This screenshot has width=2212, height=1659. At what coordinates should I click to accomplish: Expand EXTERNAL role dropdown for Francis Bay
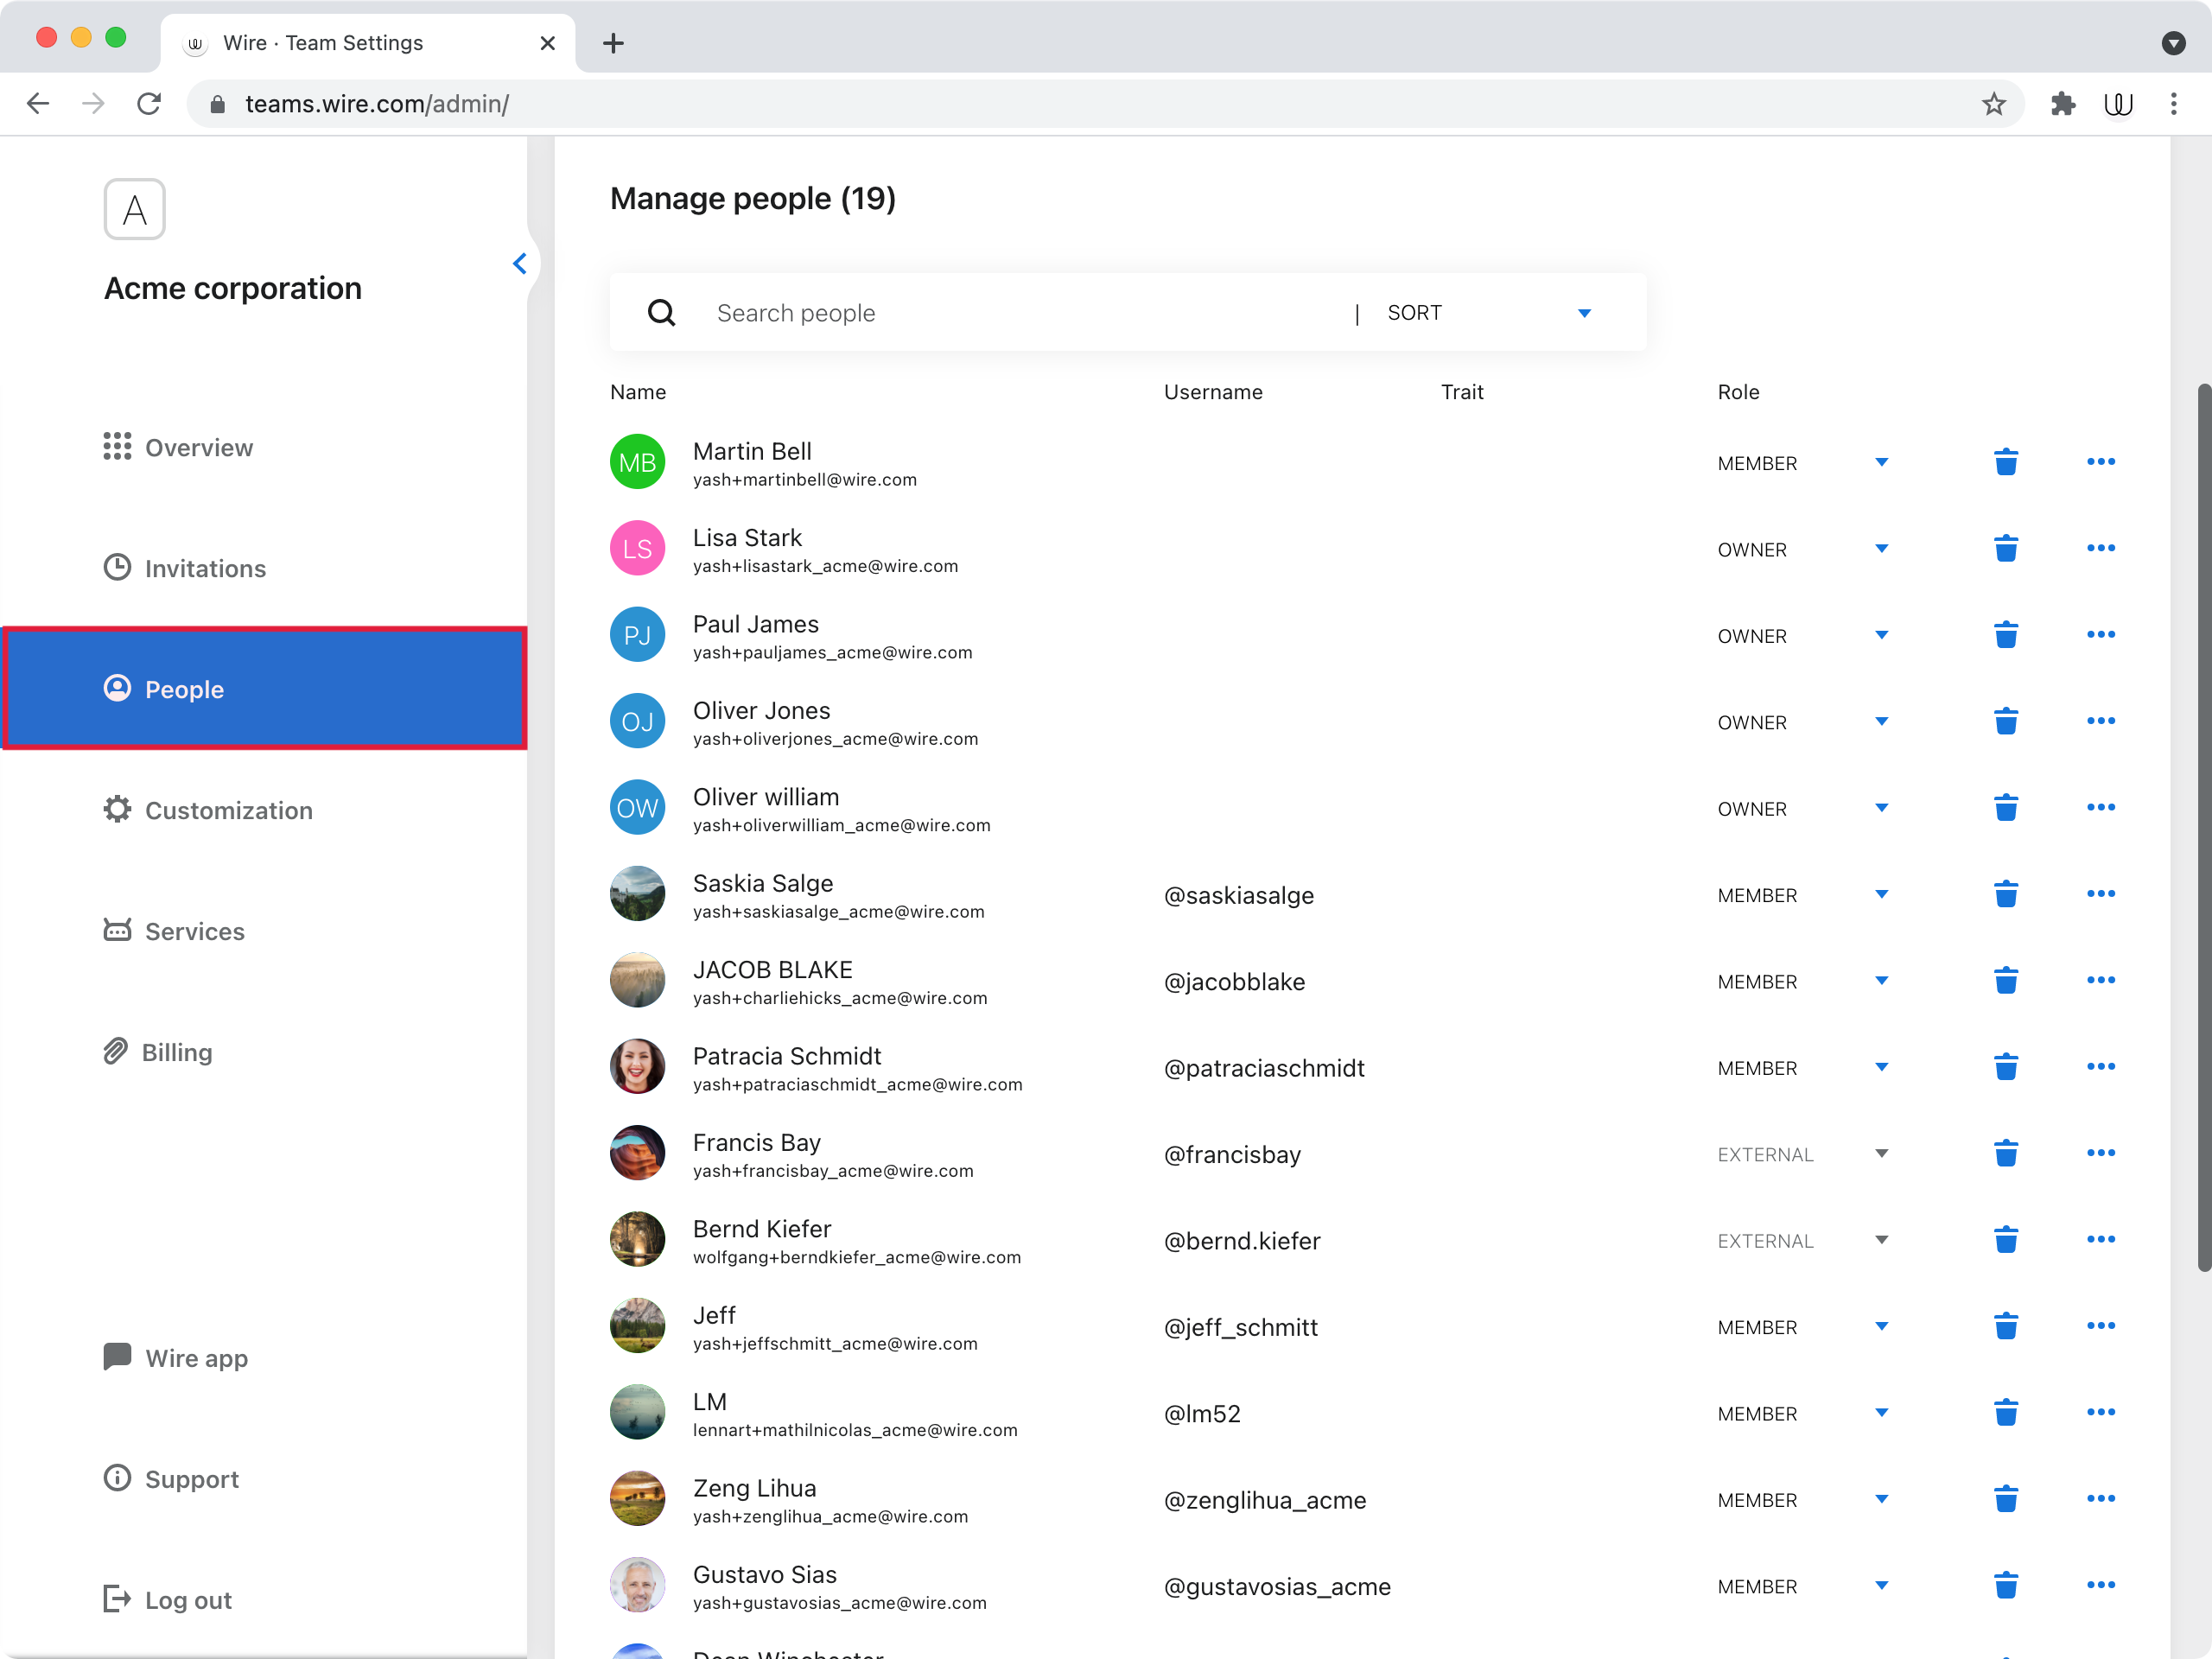pyautogui.click(x=1881, y=1153)
